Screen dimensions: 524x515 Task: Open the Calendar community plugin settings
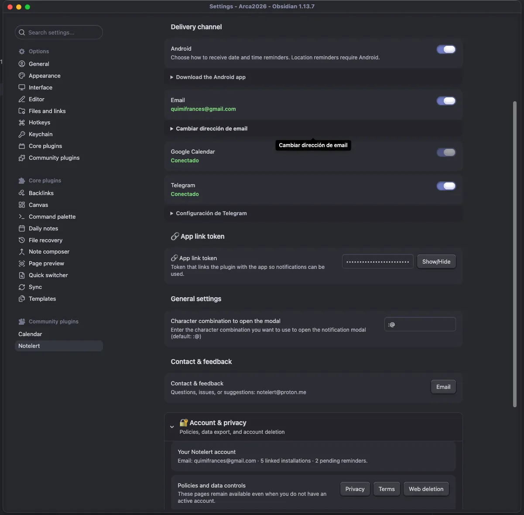coord(59,334)
